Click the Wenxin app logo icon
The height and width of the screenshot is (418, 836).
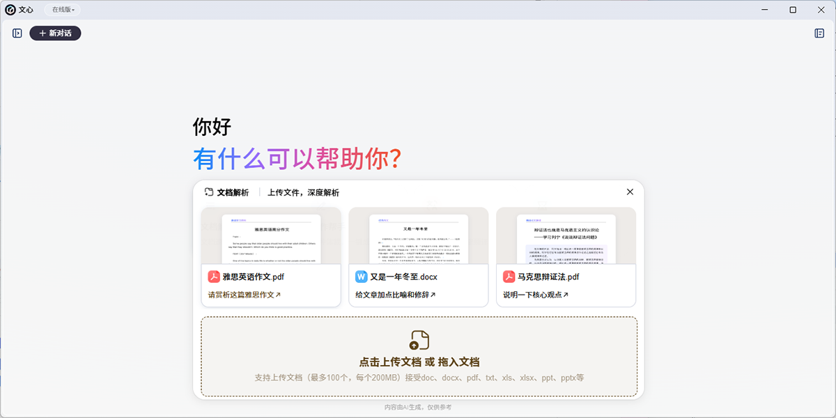click(10, 10)
